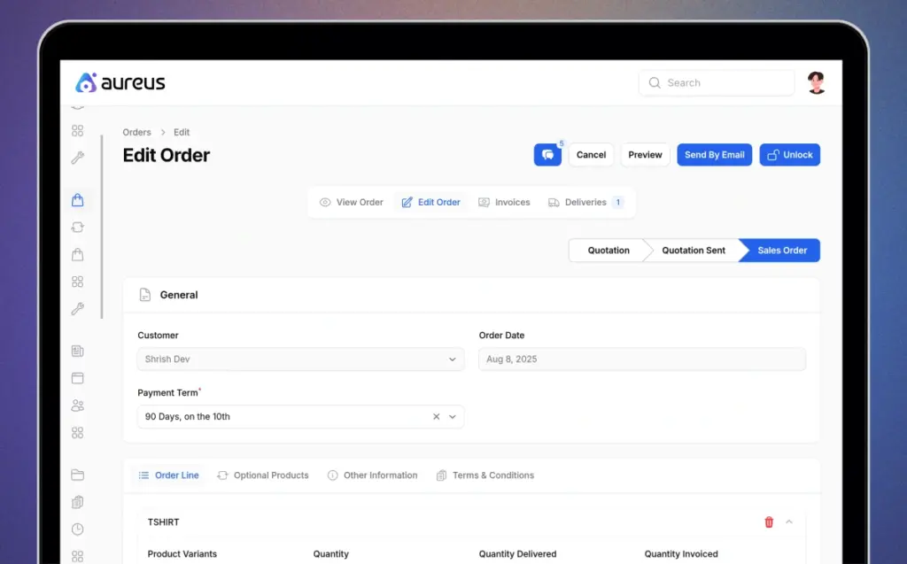The height and width of the screenshot is (564, 907).
Task: Select the Quotation Sent status step
Action: coord(693,251)
